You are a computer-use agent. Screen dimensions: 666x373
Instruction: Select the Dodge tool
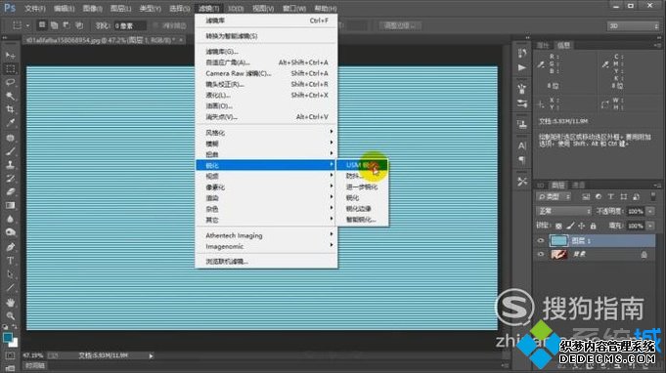click(10, 232)
